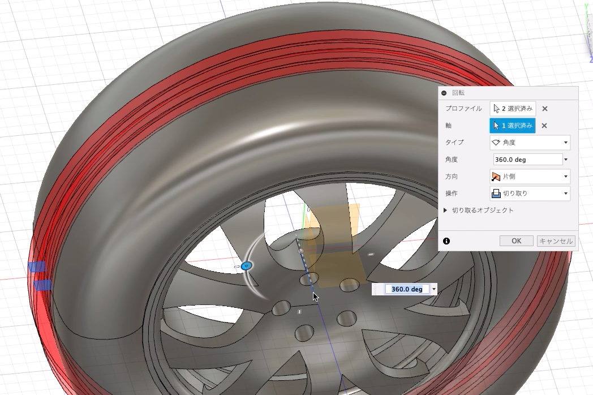Click the info icon in the dialog

click(x=446, y=241)
